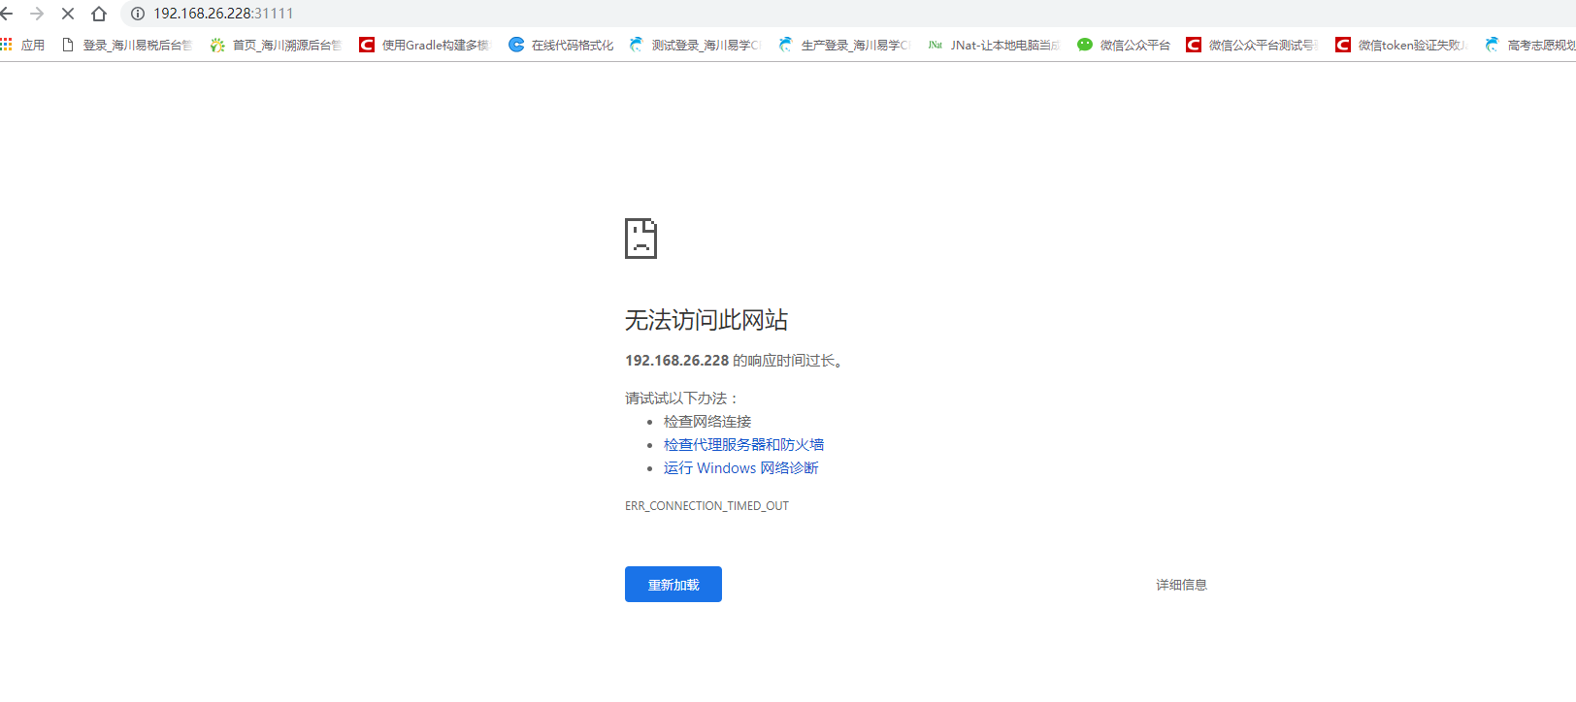Open the 在线代码格式化 bookmark
Viewport: 1576px width, 702px height.
point(561,45)
